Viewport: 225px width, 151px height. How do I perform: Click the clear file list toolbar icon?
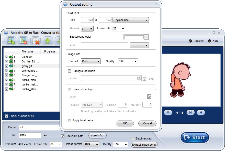36,41
